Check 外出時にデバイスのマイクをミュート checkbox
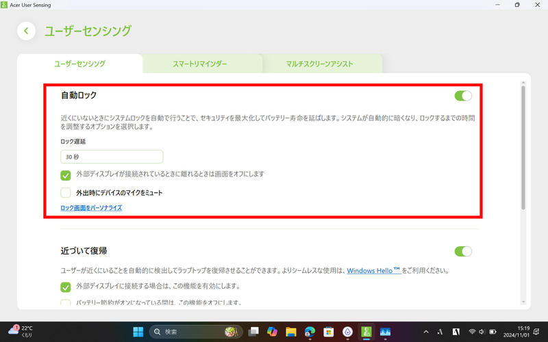The height and width of the screenshot is (342, 548). pyautogui.click(x=66, y=193)
